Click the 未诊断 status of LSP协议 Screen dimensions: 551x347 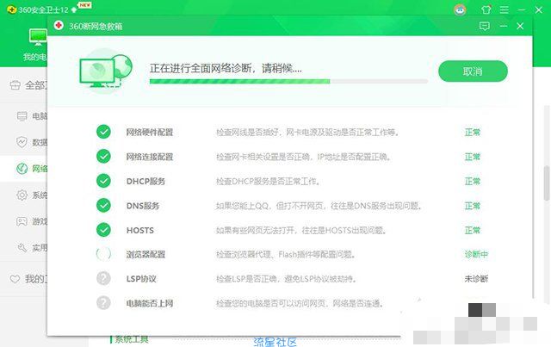[476, 279]
